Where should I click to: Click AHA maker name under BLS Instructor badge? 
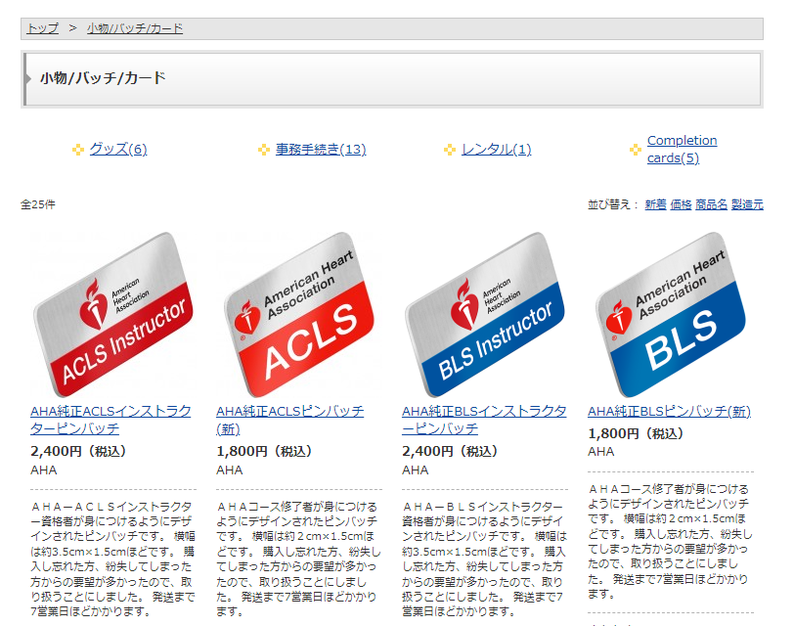click(x=416, y=470)
